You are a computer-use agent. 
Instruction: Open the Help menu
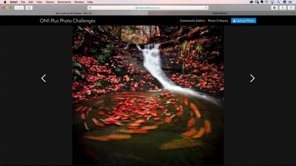pos(90,2)
